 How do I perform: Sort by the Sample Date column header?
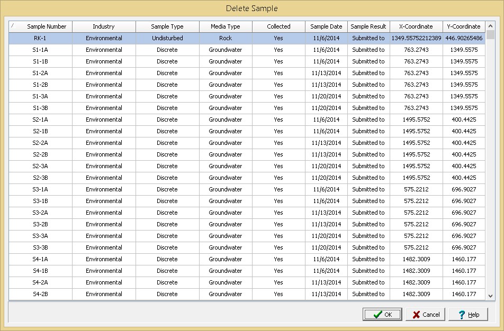pos(326,26)
